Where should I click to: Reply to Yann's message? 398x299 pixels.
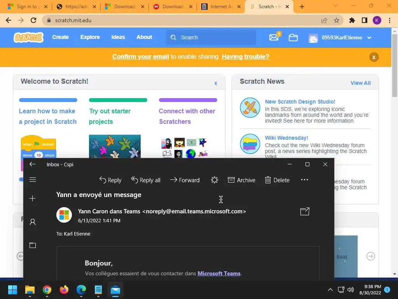click(110, 180)
